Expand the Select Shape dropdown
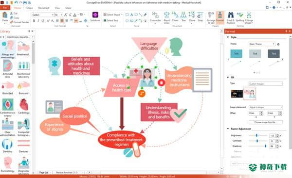The image size is (292, 178). pos(122,15)
